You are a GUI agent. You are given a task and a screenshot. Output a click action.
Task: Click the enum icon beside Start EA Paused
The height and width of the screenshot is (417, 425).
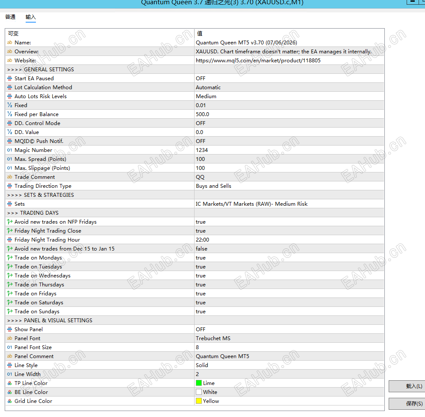click(x=9, y=78)
